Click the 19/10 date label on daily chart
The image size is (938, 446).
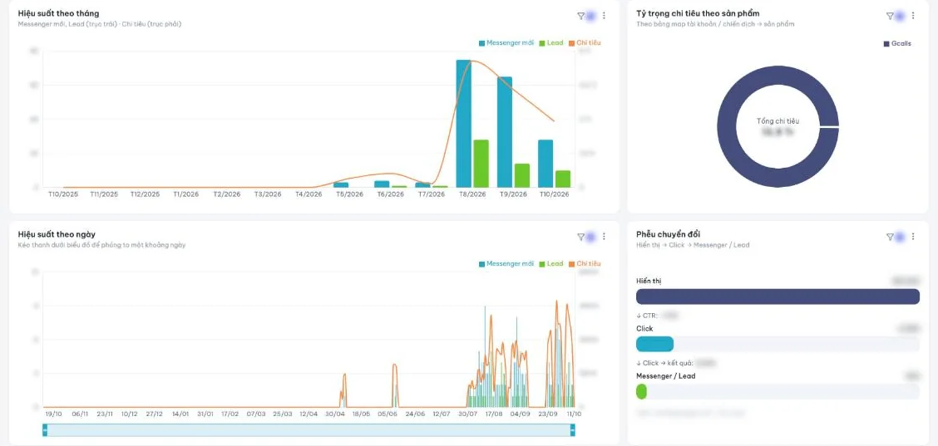[x=53, y=414]
